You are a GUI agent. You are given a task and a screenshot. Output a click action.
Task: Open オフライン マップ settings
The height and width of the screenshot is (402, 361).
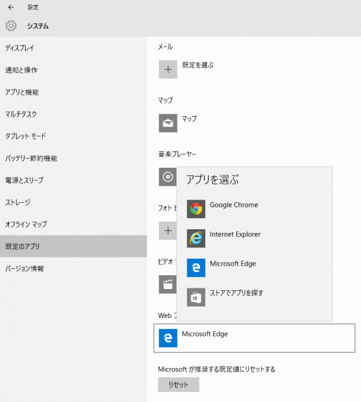[x=73, y=224]
